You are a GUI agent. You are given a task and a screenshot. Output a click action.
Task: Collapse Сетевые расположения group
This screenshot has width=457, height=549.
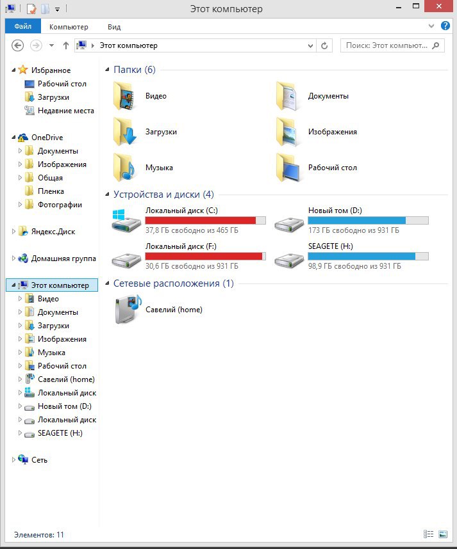[x=107, y=283]
